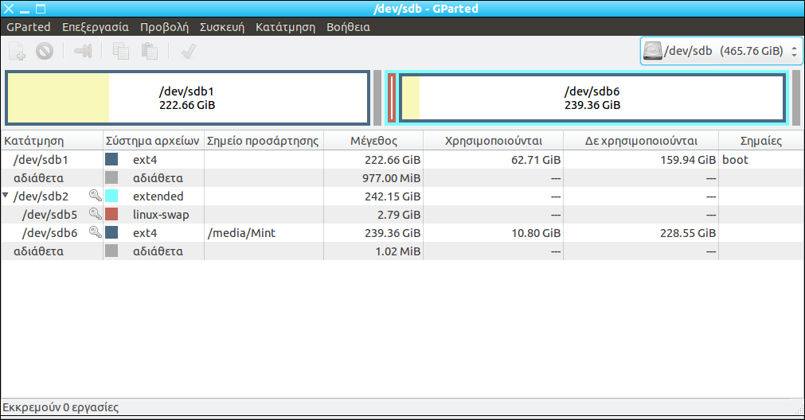Image resolution: width=805 pixels, height=420 pixels.
Task: Click the Σύστημα αρχείων column header
Action: [153, 142]
